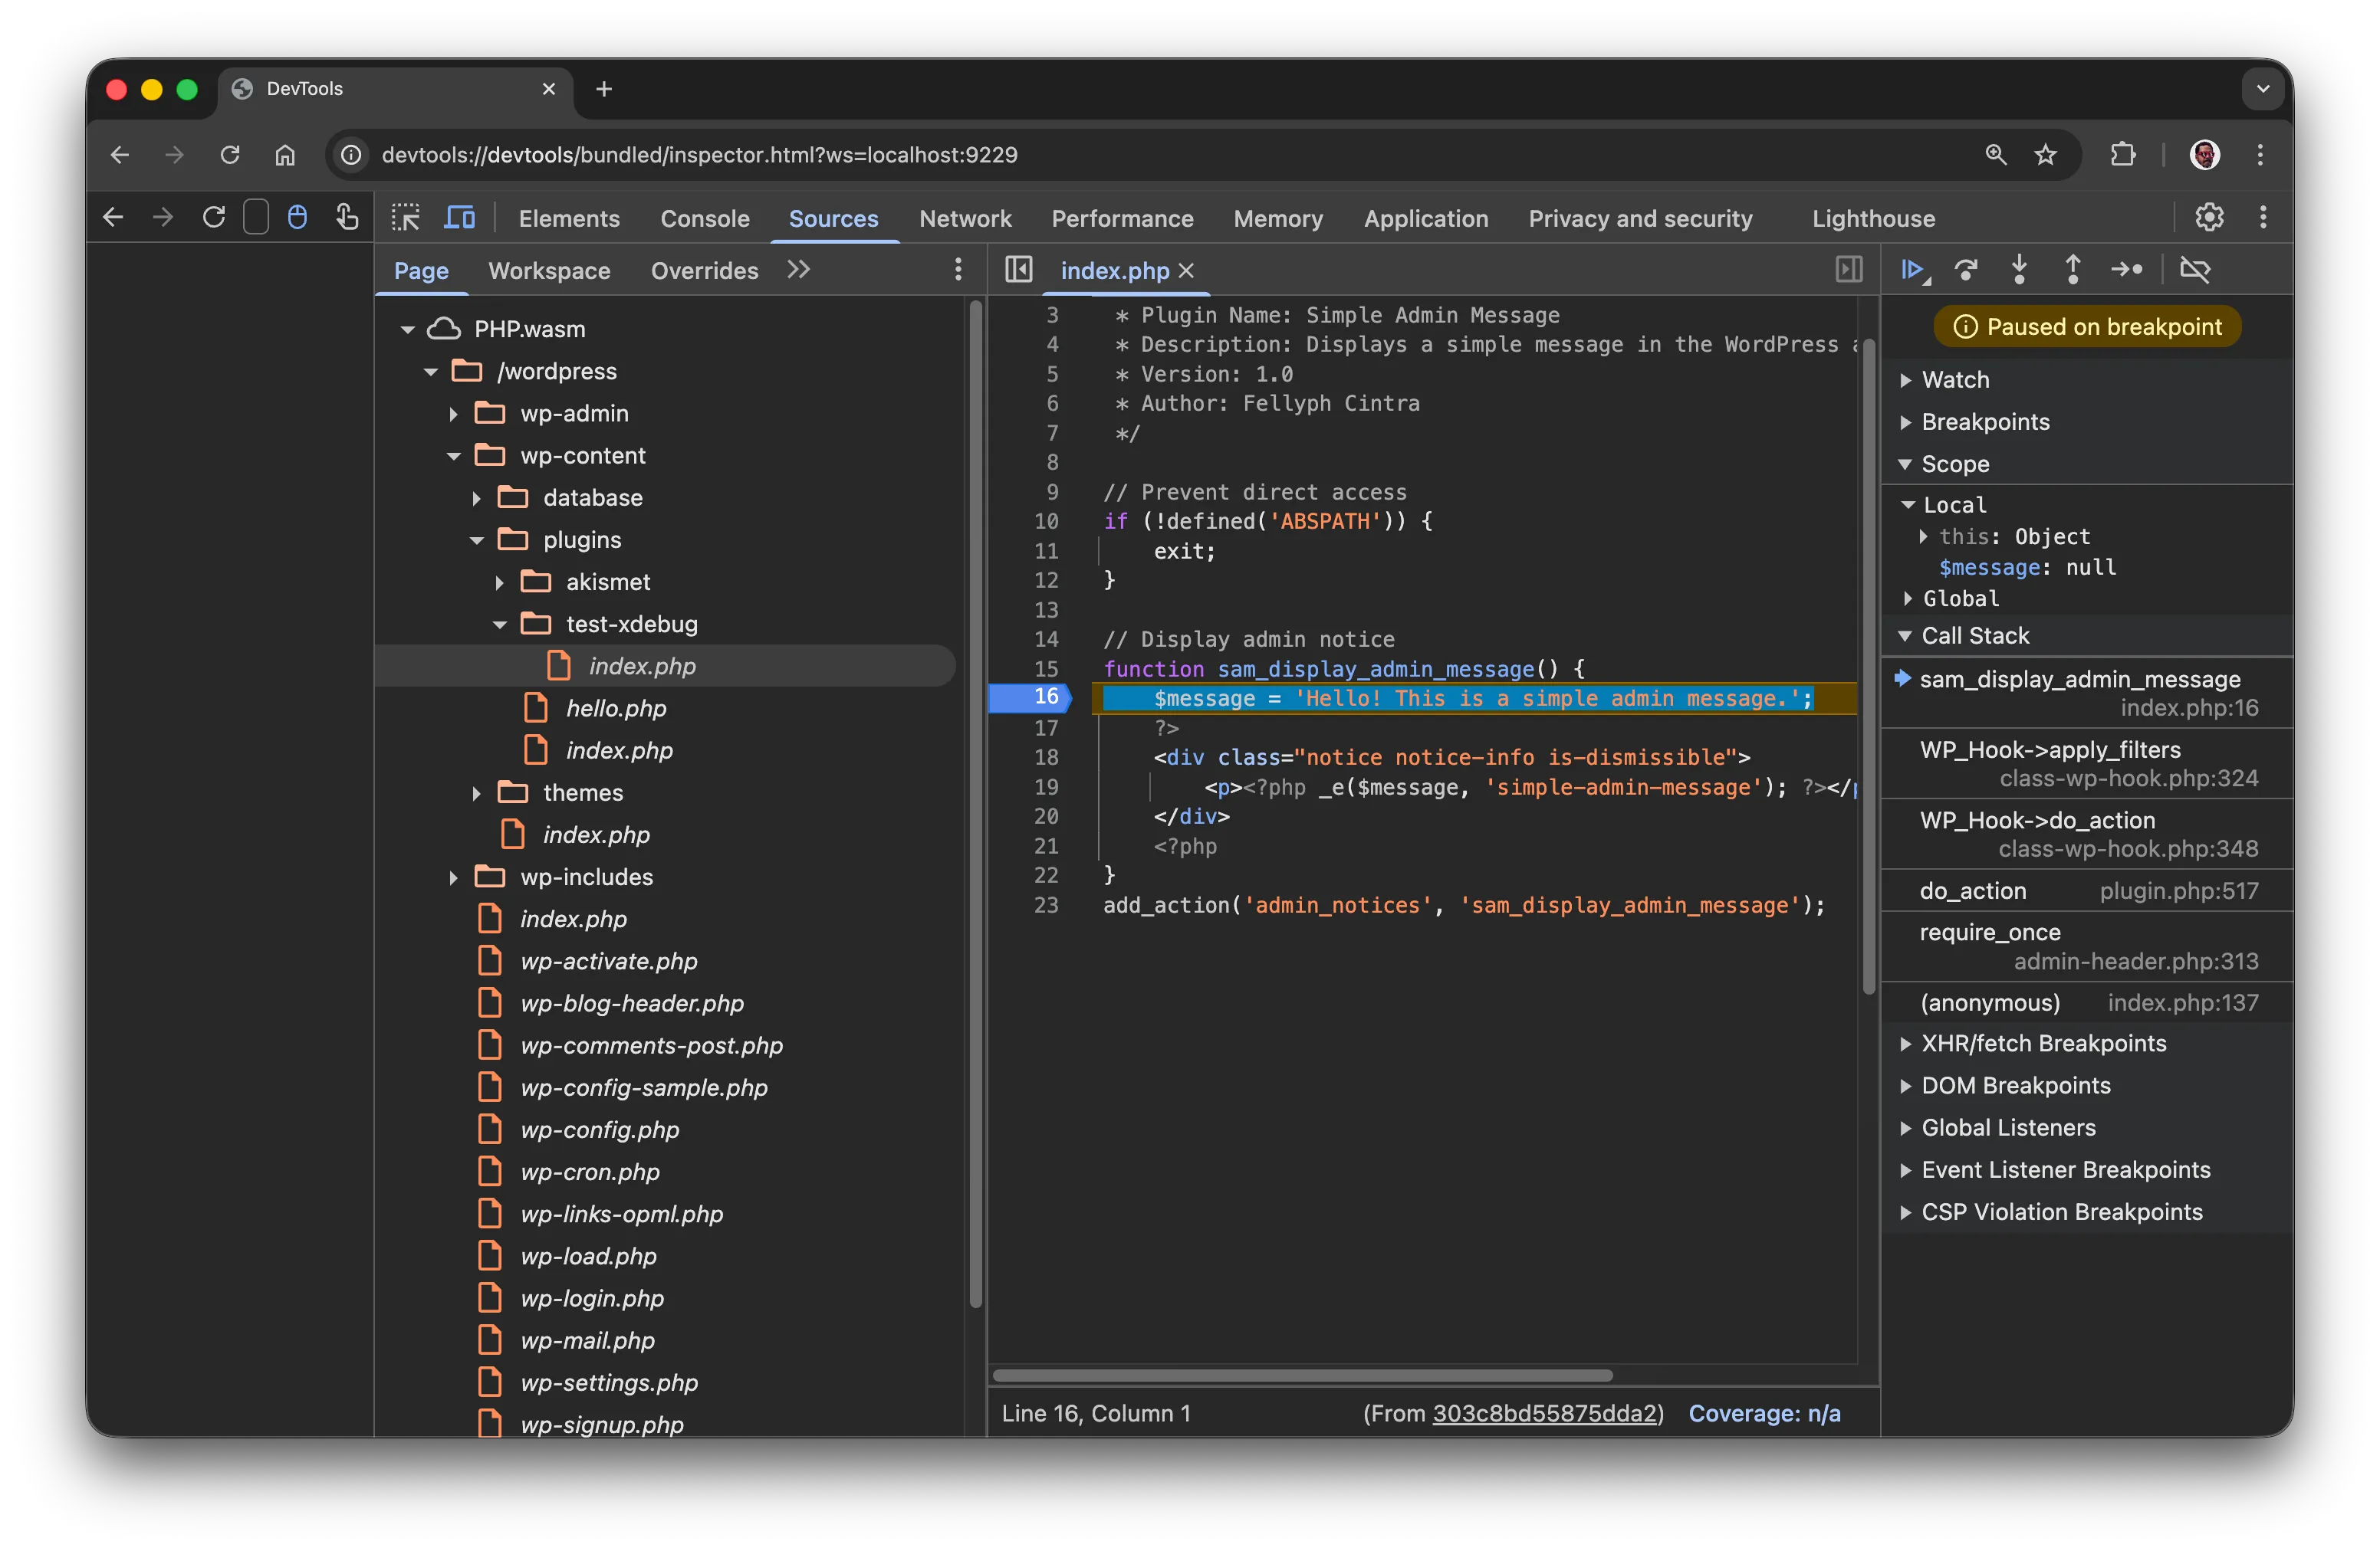2380x1551 pixels.
Task: Open the DevTools overflow menu
Action: [x=2262, y=217]
